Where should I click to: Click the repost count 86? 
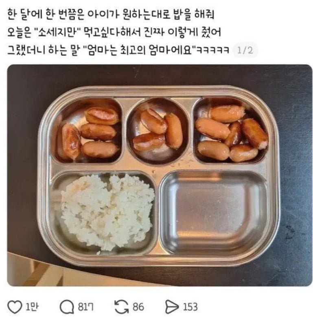point(138,307)
